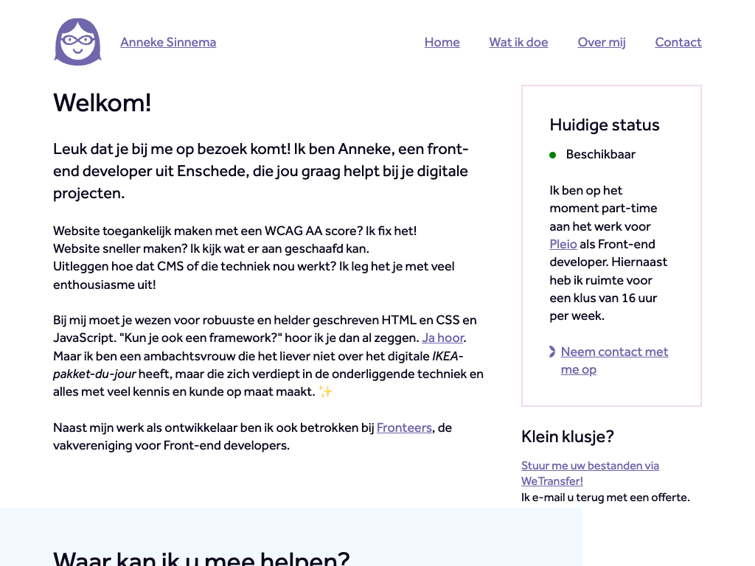Click the Welkom! heading
This screenshot has width=755, height=566.
pos(102,102)
